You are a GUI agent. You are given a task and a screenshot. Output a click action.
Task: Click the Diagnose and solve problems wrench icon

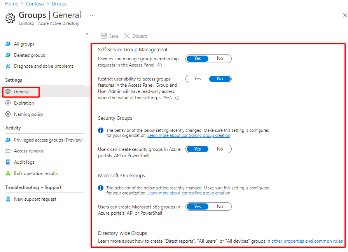(8, 66)
